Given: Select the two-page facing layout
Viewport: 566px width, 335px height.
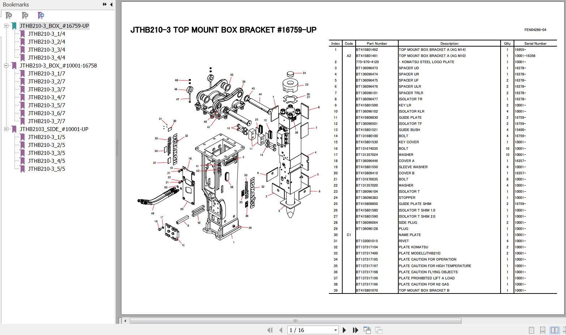Looking at the screenshot, I should tap(554, 330).
